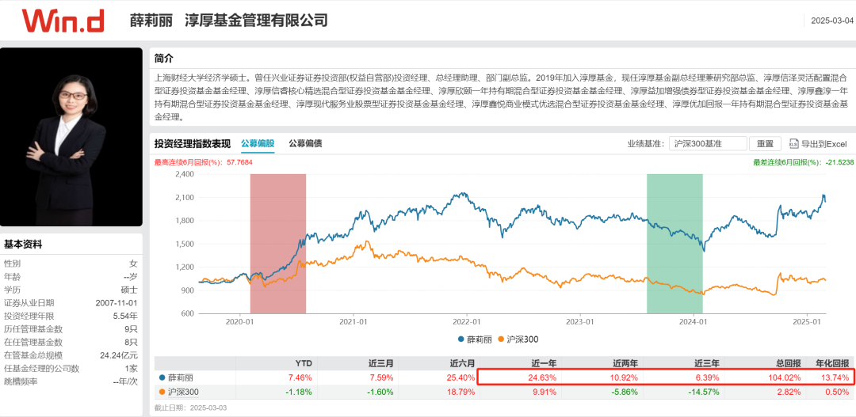Click the orange dot in 沪深300 table row
Image resolution: width=856 pixels, height=417 pixels.
click(161, 392)
